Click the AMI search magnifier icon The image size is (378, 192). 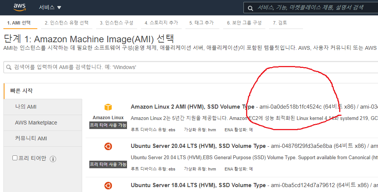[x=9, y=68]
